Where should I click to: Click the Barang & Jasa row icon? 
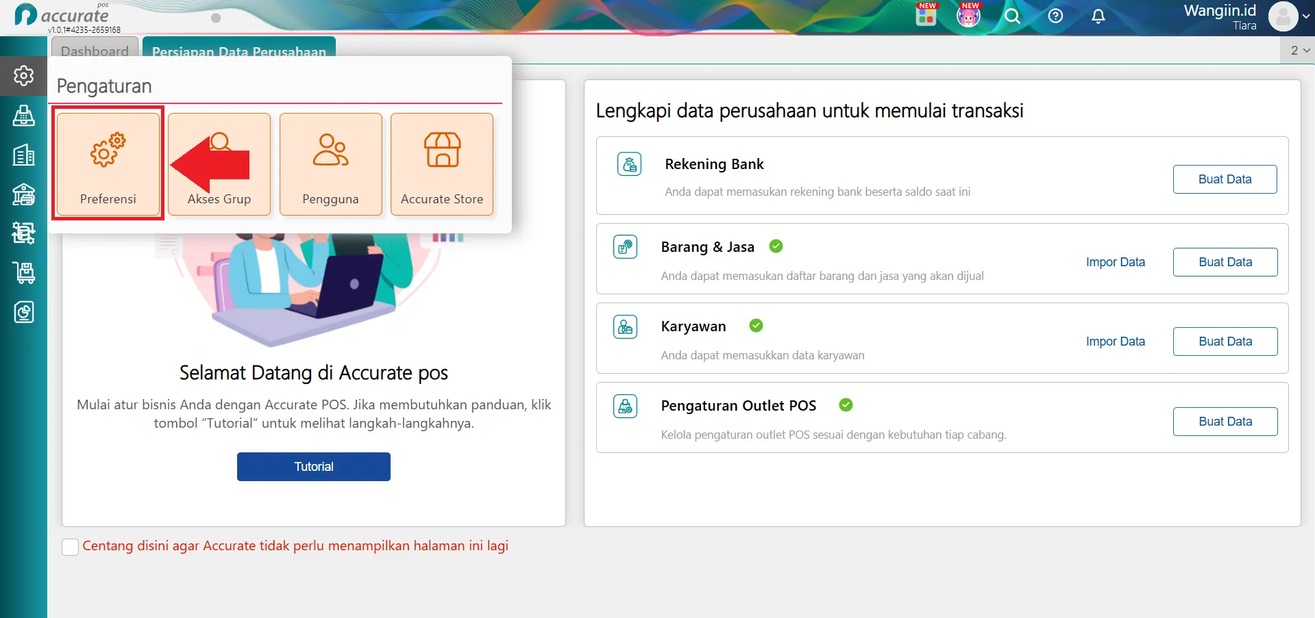[625, 247]
